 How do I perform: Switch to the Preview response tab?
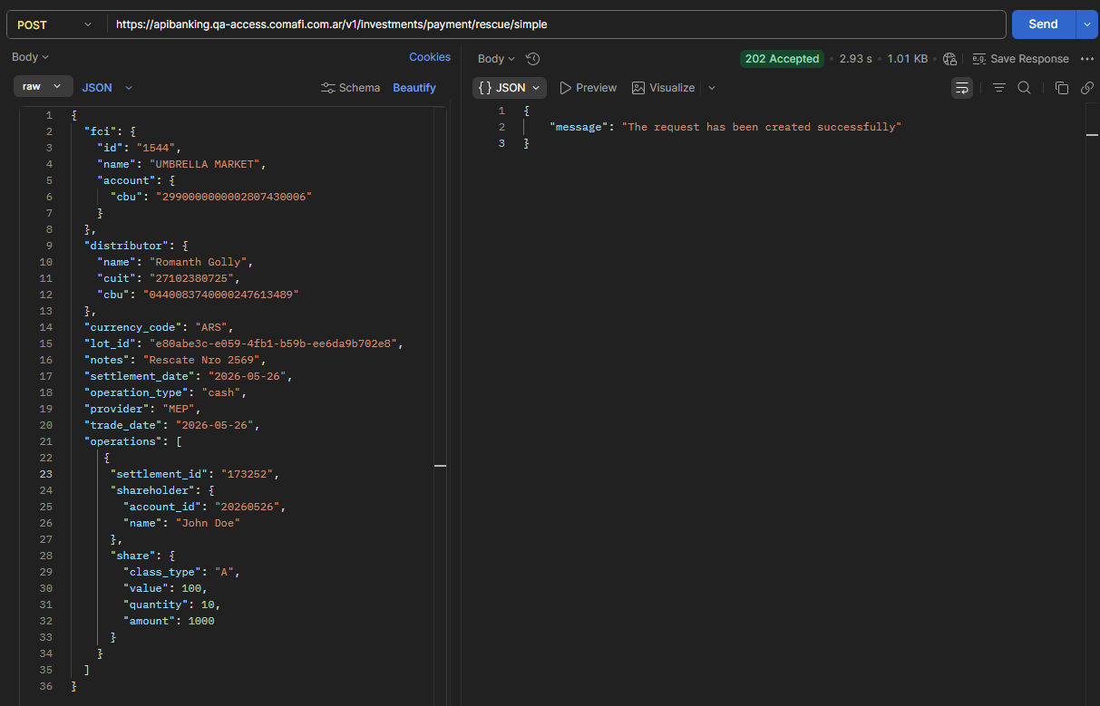click(588, 88)
